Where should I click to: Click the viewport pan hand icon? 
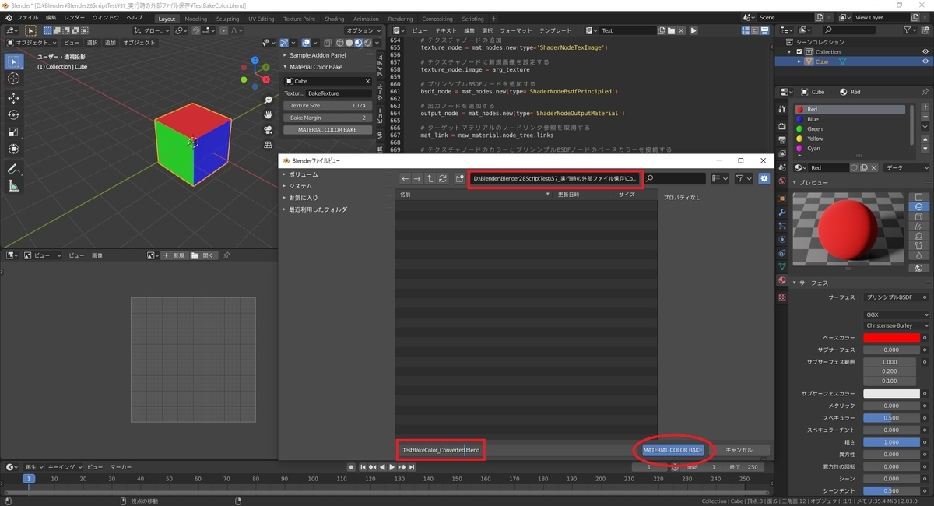click(x=269, y=115)
